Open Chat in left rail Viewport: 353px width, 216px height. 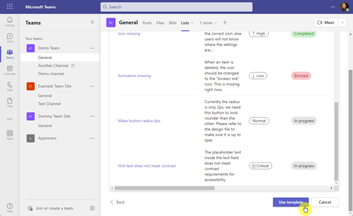[x=10, y=38]
